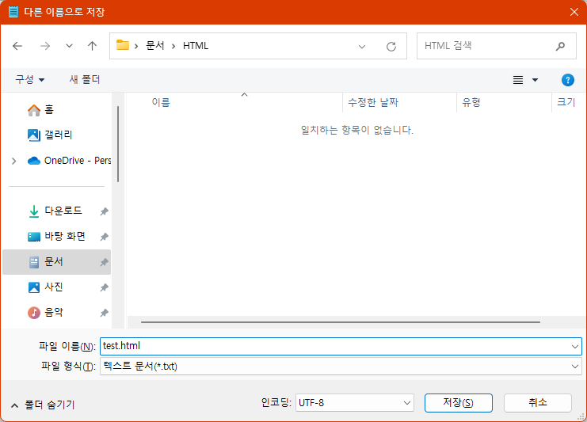The width and height of the screenshot is (587, 422).
Task: Select HTML in the address breadcrumb
Action: tap(196, 46)
